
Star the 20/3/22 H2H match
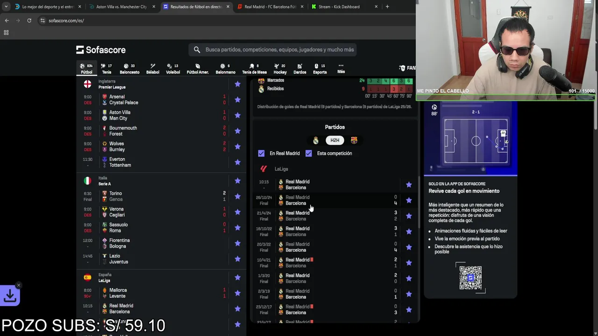(409, 247)
